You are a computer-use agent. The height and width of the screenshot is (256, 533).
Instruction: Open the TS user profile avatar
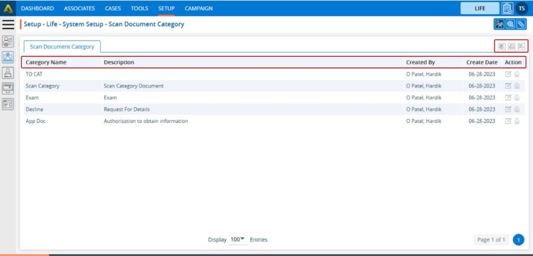[522, 8]
